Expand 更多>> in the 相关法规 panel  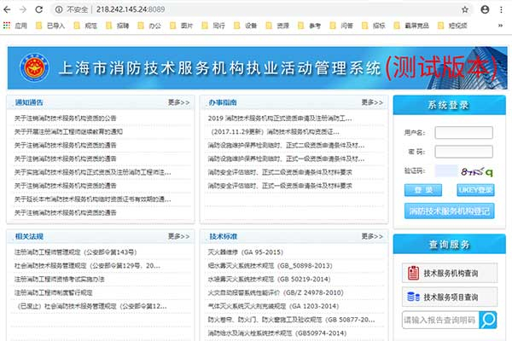(x=179, y=235)
